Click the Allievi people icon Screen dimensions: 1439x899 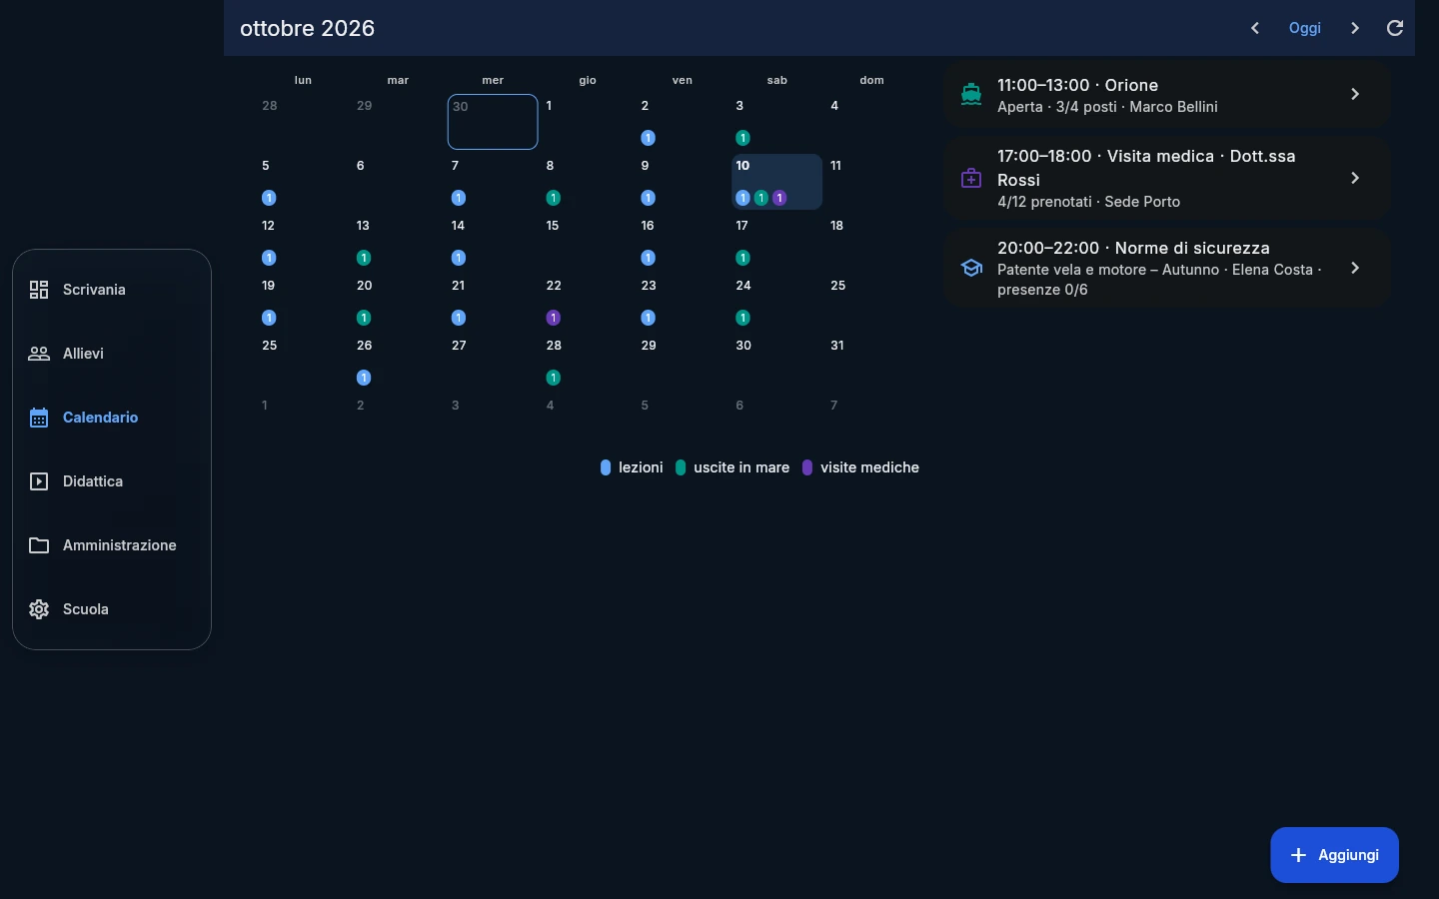tap(39, 354)
